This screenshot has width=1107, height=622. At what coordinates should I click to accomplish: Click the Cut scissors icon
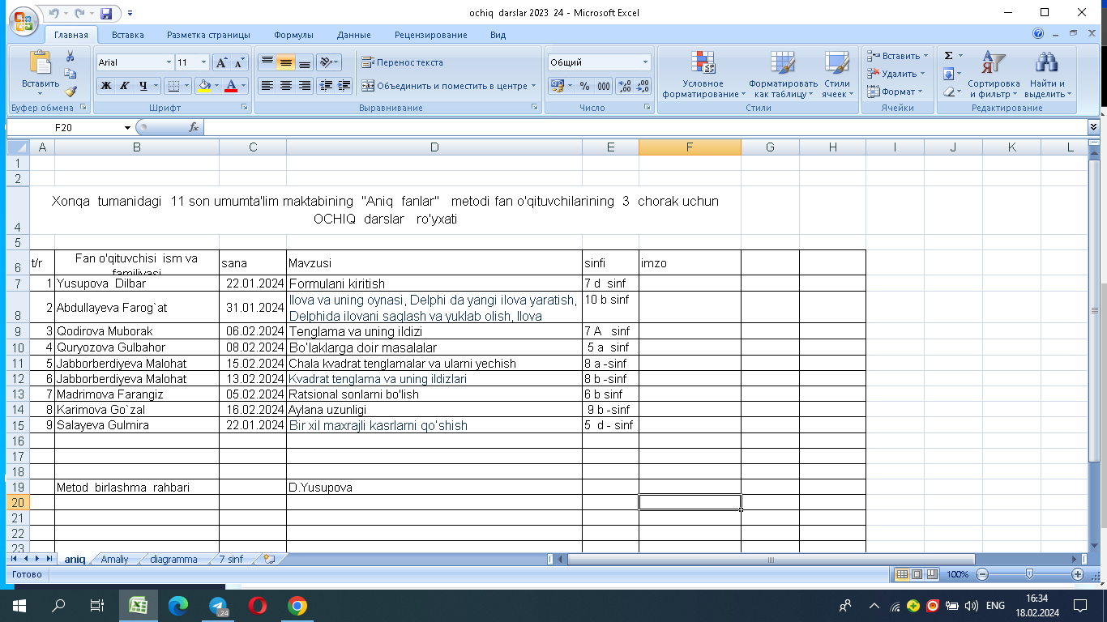point(71,56)
